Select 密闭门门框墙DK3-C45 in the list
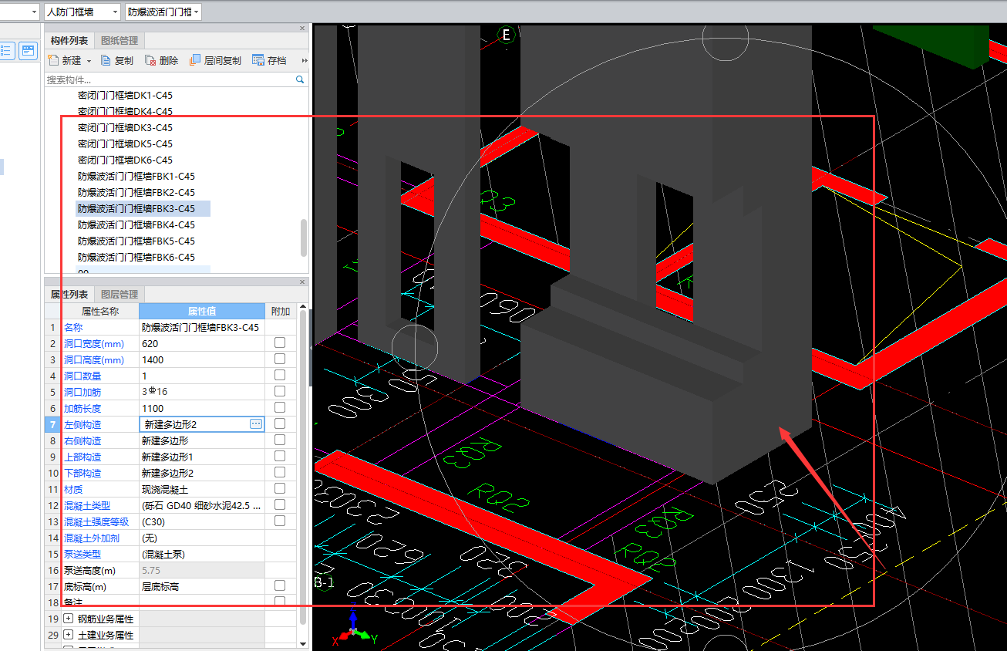Image resolution: width=1007 pixels, height=651 pixels. coord(125,128)
